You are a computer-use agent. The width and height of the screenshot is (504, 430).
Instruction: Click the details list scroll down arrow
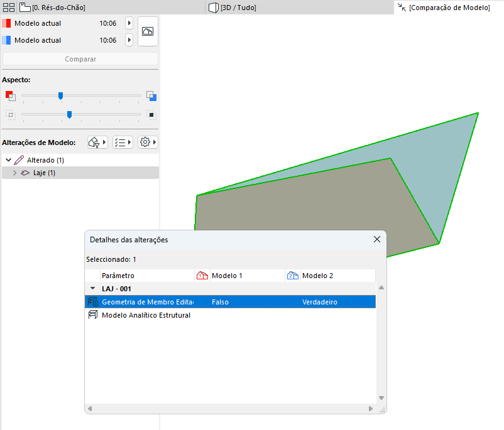381,398
